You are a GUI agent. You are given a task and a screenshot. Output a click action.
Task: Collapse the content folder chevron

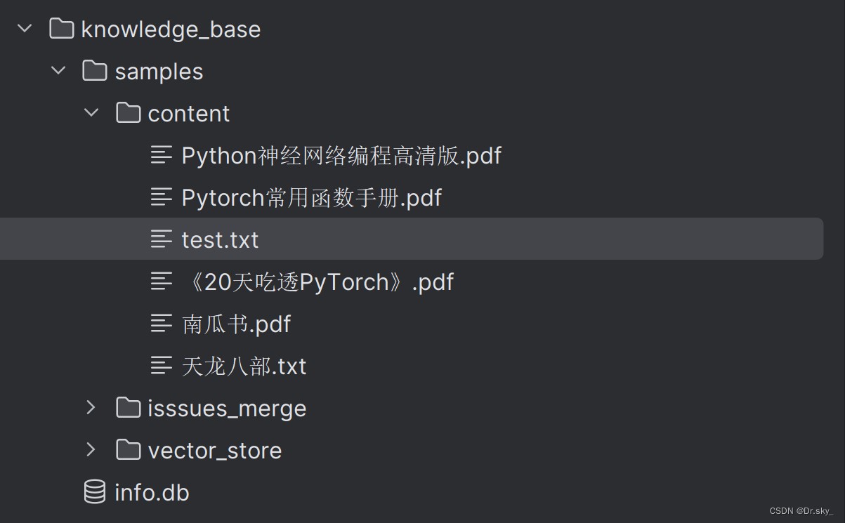point(91,113)
